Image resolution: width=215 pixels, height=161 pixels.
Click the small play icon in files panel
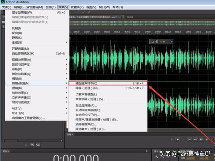pyautogui.click(x=26, y=145)
